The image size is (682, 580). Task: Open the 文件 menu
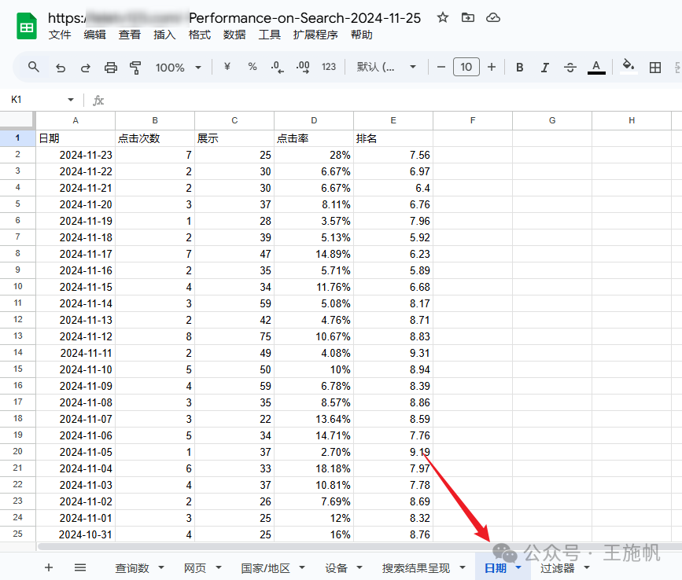coord(60,35)
